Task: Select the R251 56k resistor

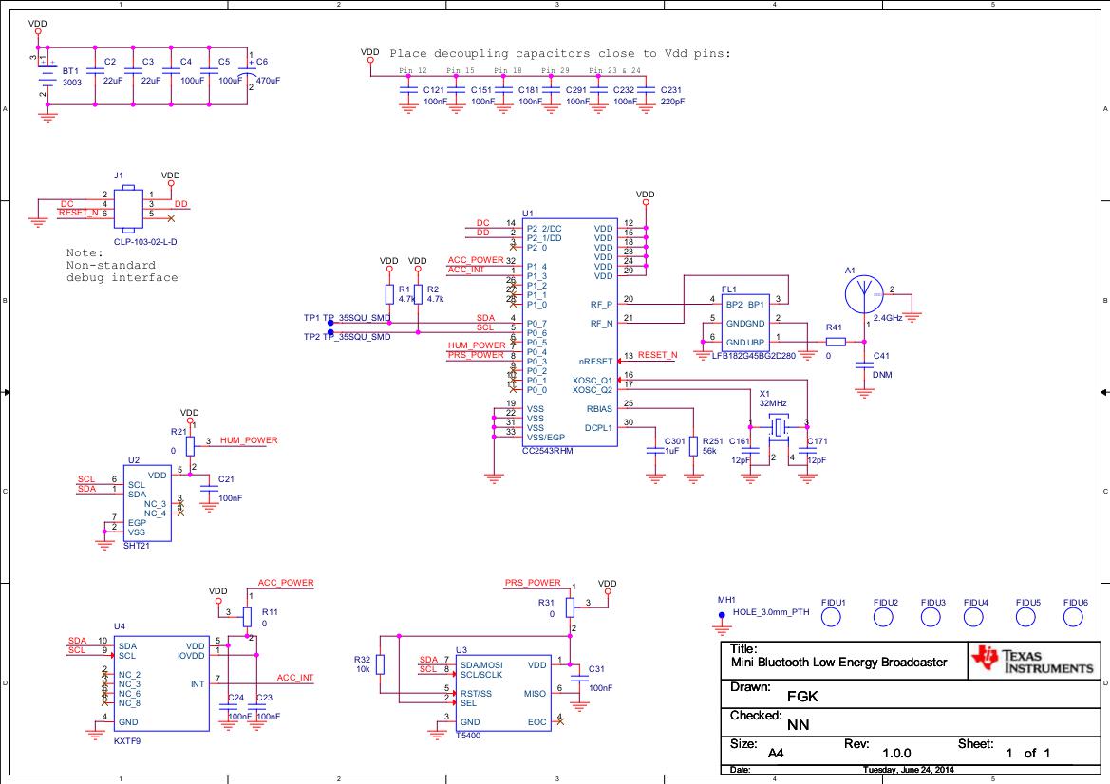Action: (694, 447)
